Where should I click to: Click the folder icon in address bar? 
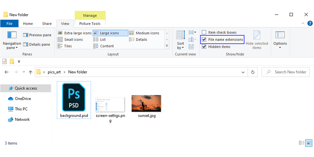click(39, 72)
